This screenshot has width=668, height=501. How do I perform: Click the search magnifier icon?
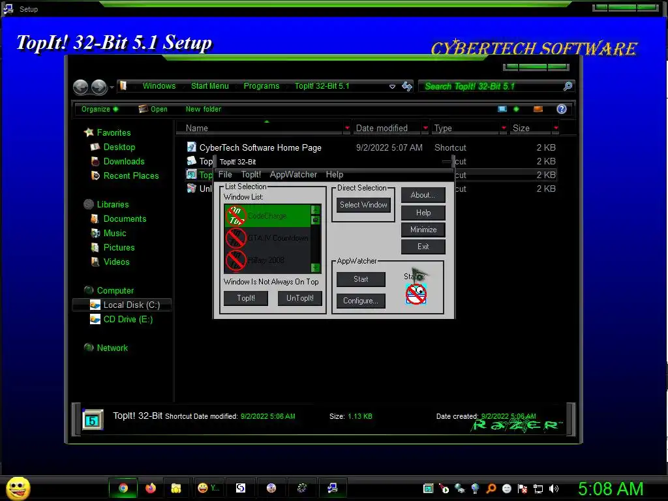(568, 86)
